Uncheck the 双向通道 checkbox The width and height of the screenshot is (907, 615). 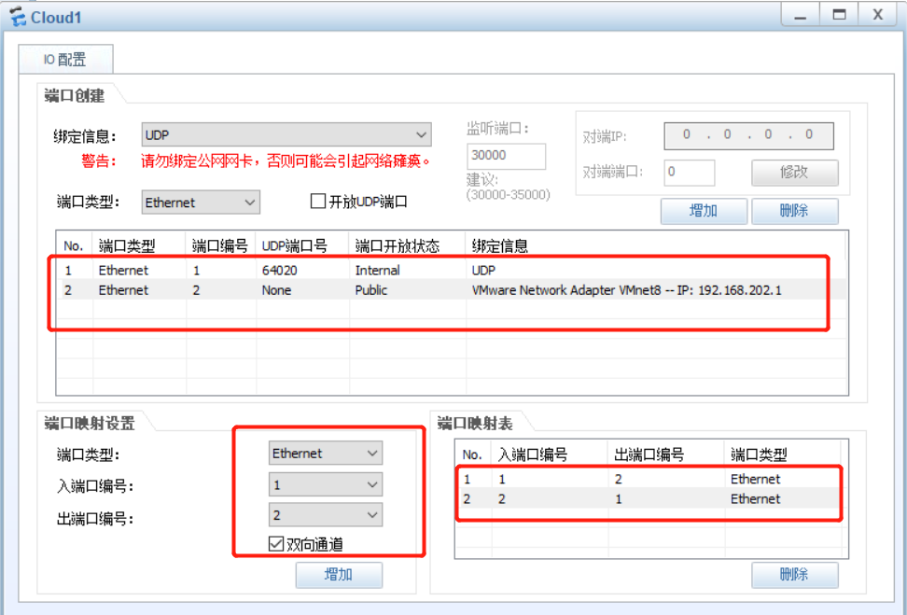tap(275, 544)
